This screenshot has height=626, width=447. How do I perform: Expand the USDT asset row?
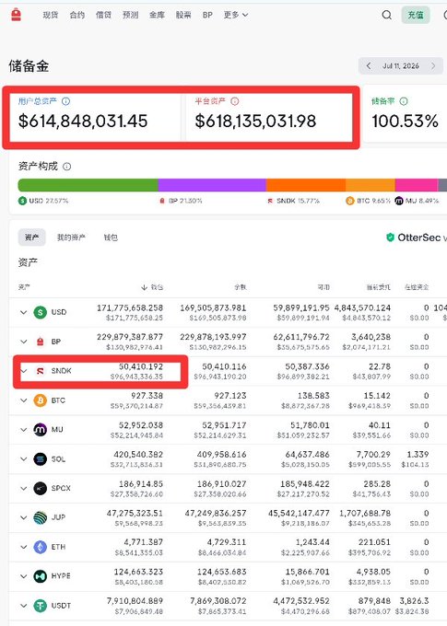[x=24, y=606]
